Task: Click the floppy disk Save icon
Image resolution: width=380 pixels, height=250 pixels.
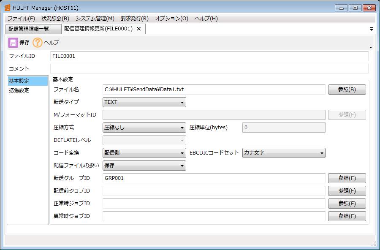Action: click(x=13, y=43)
